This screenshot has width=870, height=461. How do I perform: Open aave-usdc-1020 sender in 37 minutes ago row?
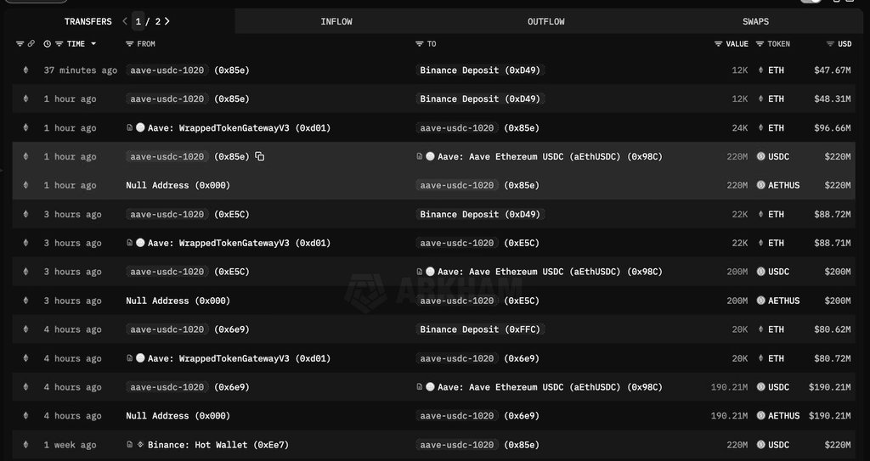tap(167, 70)
